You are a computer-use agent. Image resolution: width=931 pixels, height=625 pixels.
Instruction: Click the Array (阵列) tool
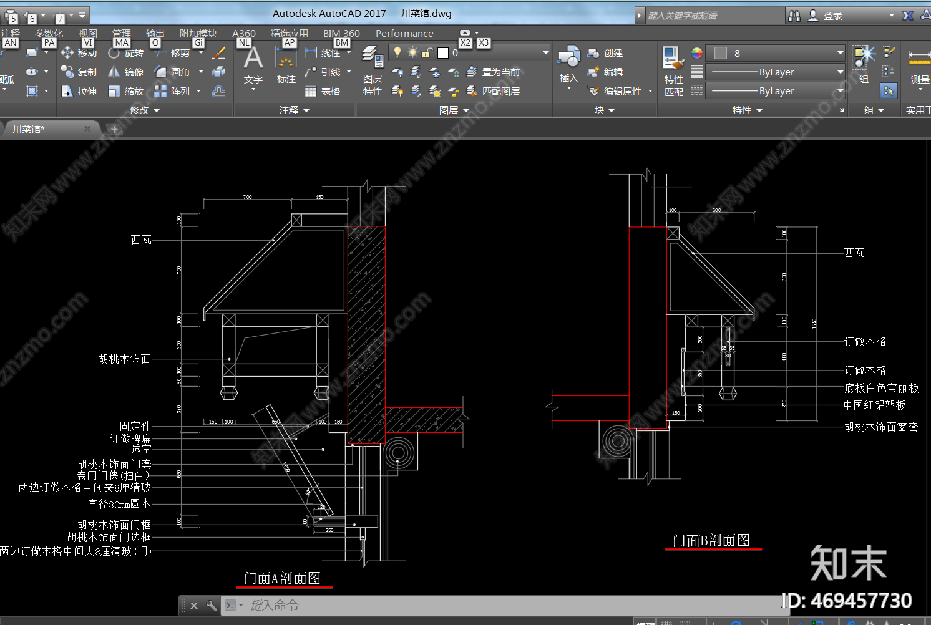[172, 92]
